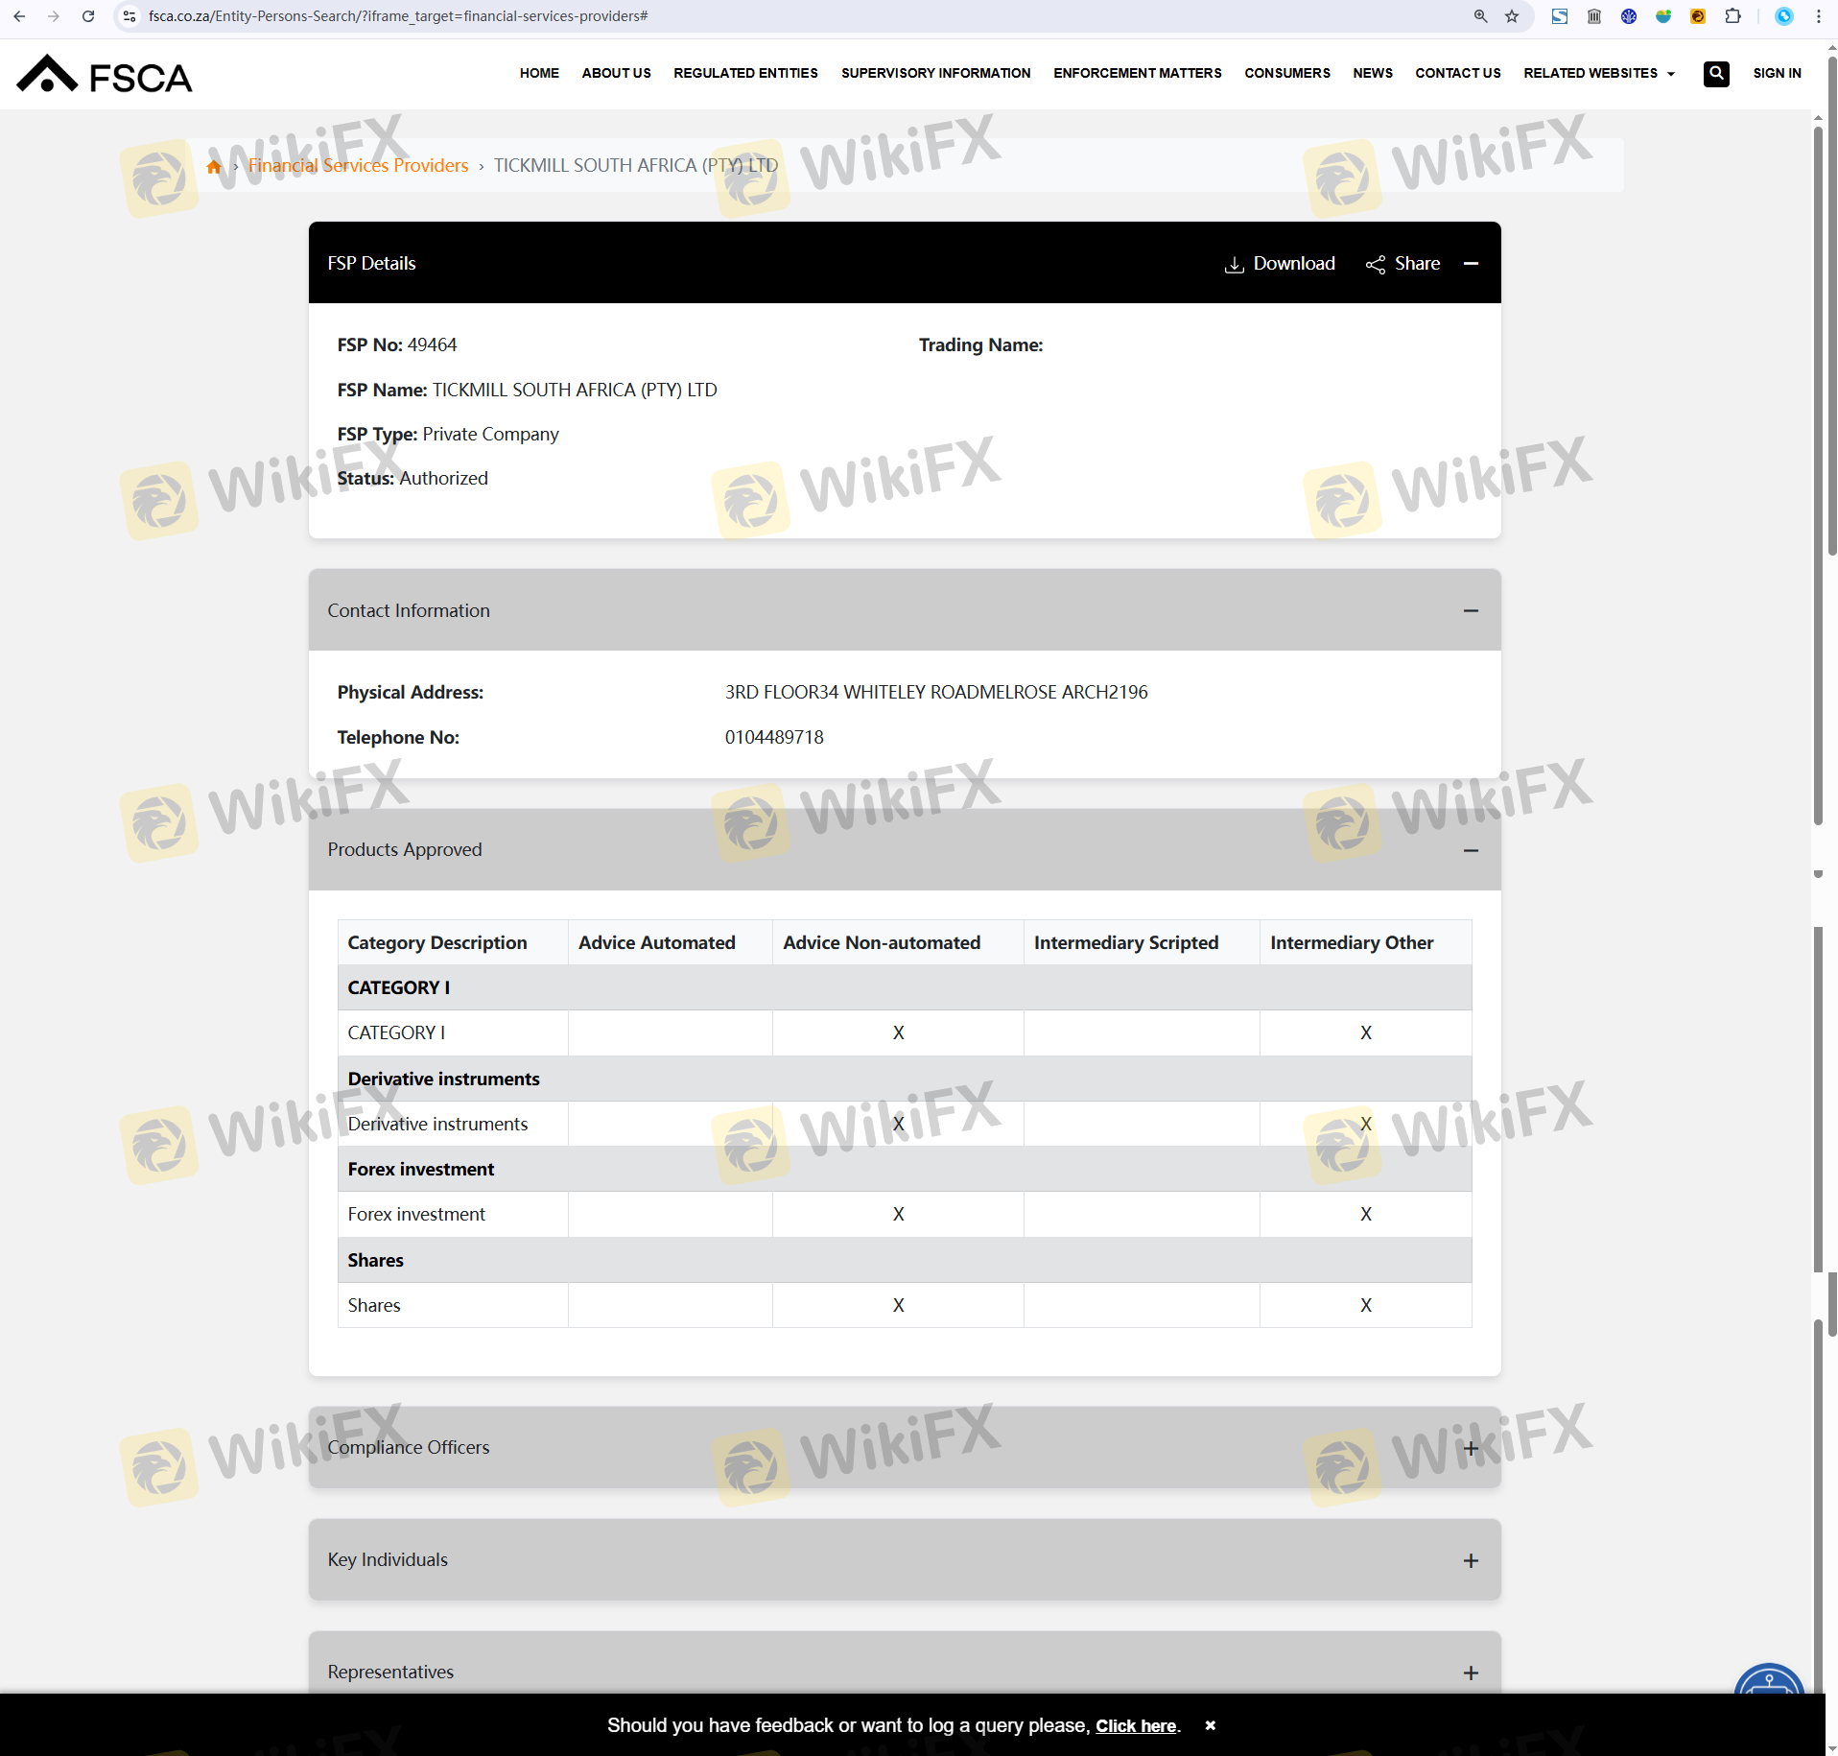Click the home breadcrumb icon

(x=214, y=167)
